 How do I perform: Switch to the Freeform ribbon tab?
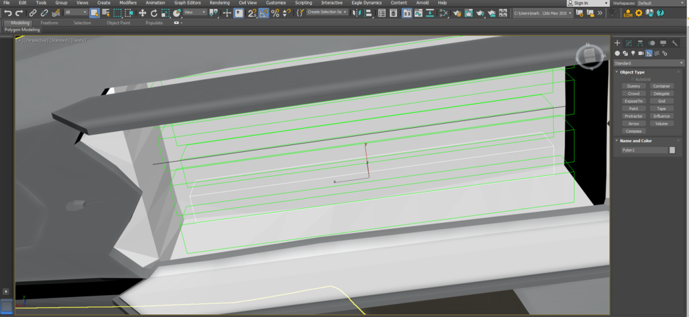(50, 23)
